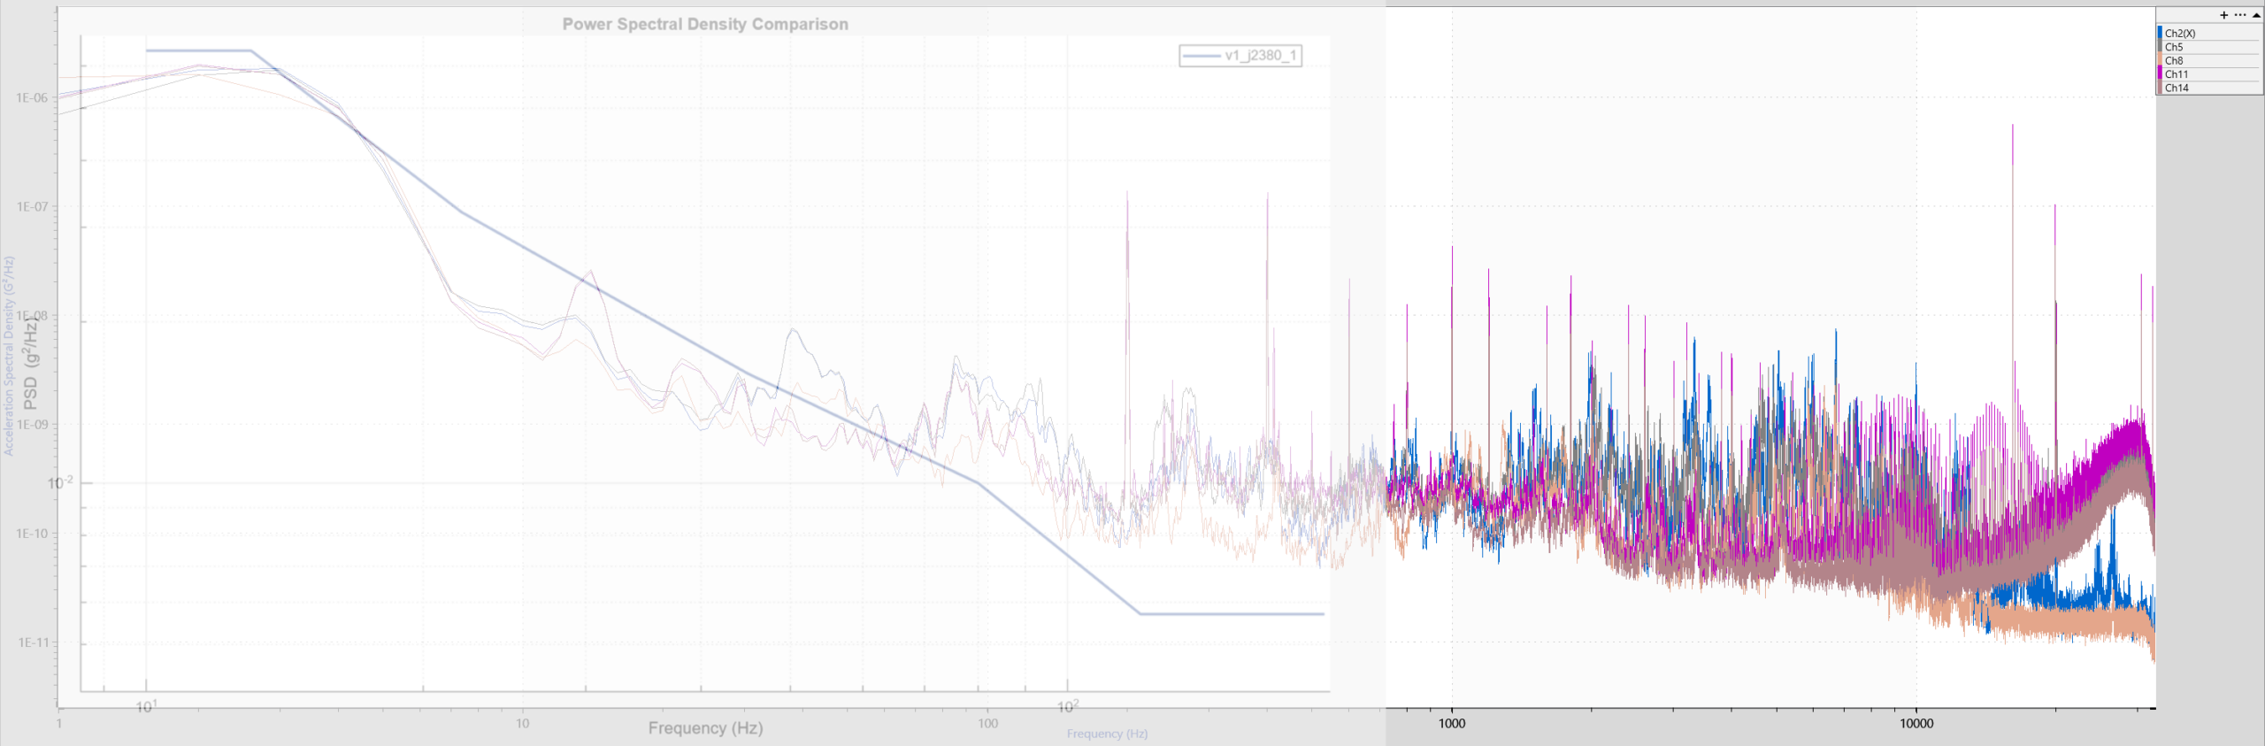Select the Ch8 legend entry
The height and width of the screenshot is (746, 2265).
[2174, 60]
